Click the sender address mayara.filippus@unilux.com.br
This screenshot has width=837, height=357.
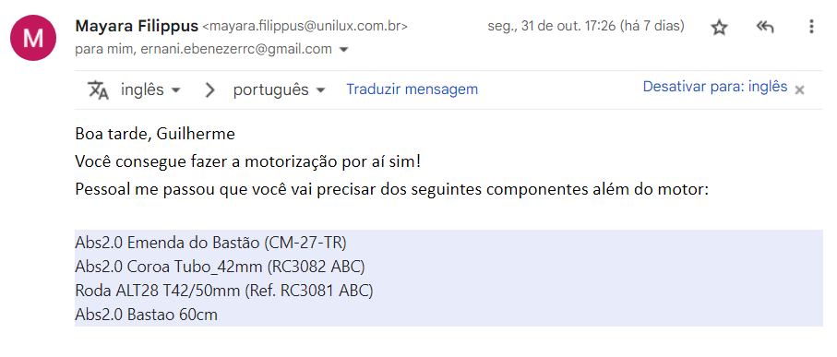[x=305, y=26]
